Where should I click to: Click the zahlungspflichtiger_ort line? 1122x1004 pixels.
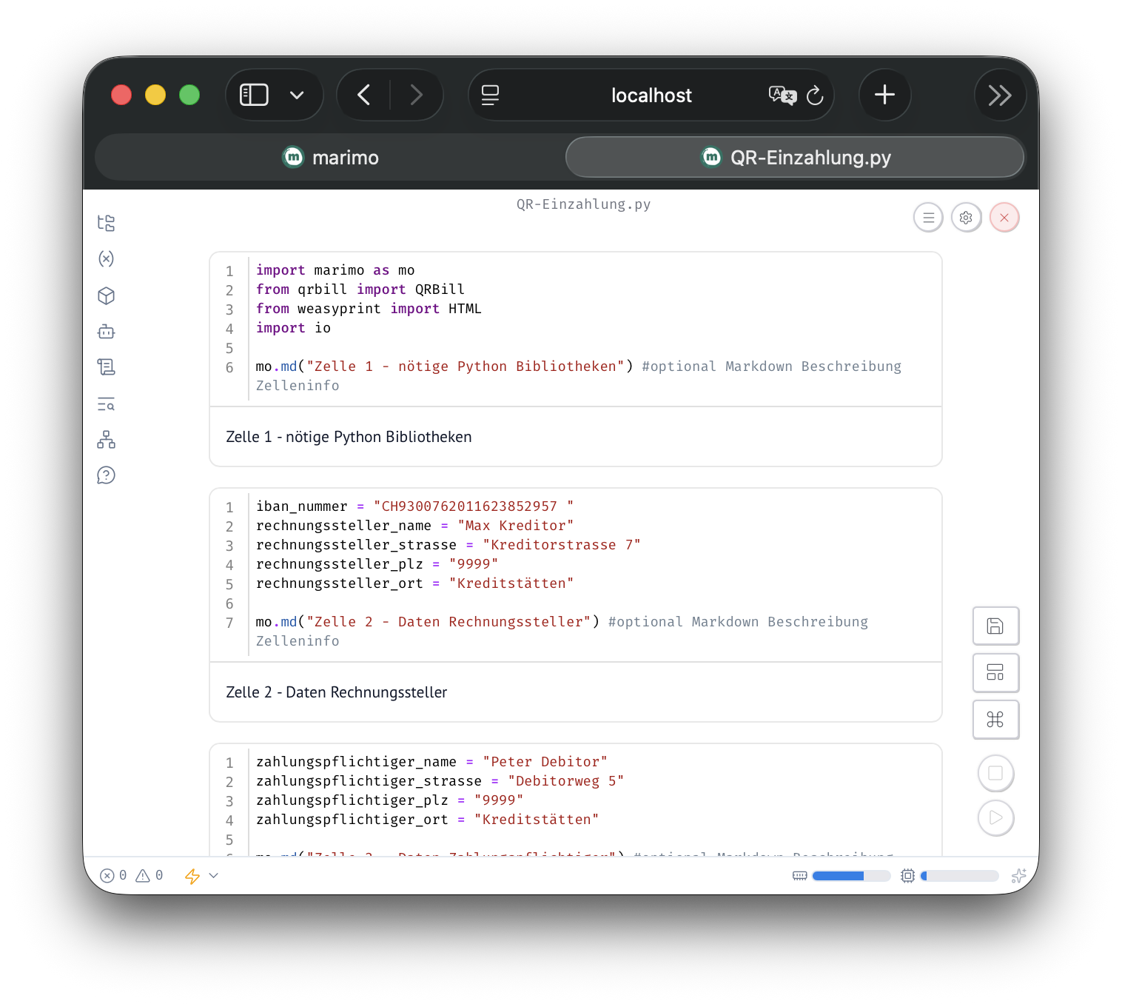(x=427, y=820)
